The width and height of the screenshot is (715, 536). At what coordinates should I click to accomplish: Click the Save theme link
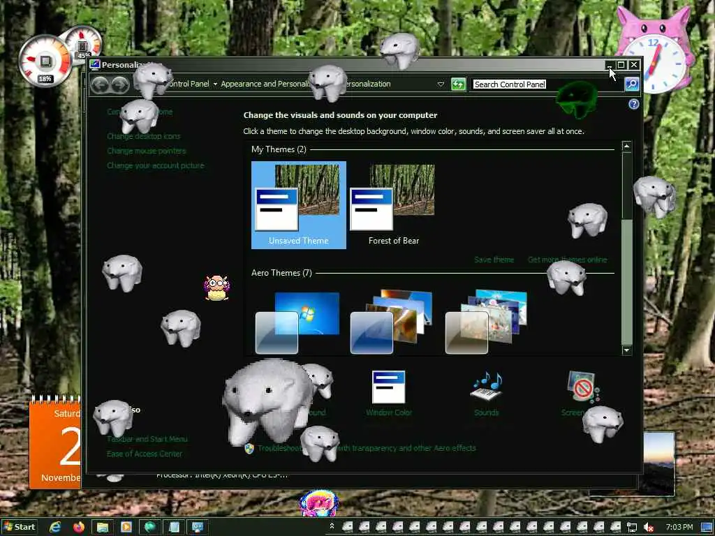pos(494,260)
